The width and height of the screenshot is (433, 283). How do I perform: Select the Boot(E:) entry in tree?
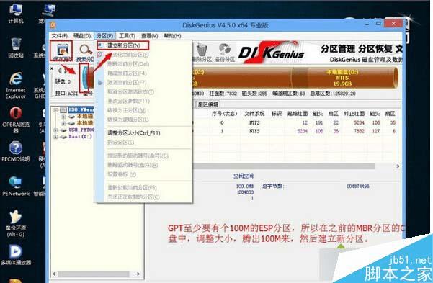(80, 137)
